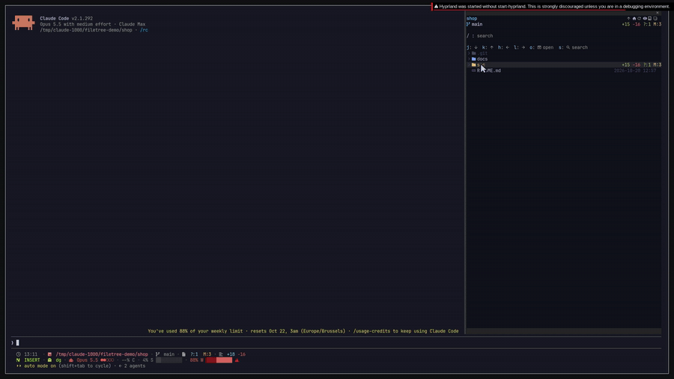Click the .git folder icon

(x=474, y=53)
